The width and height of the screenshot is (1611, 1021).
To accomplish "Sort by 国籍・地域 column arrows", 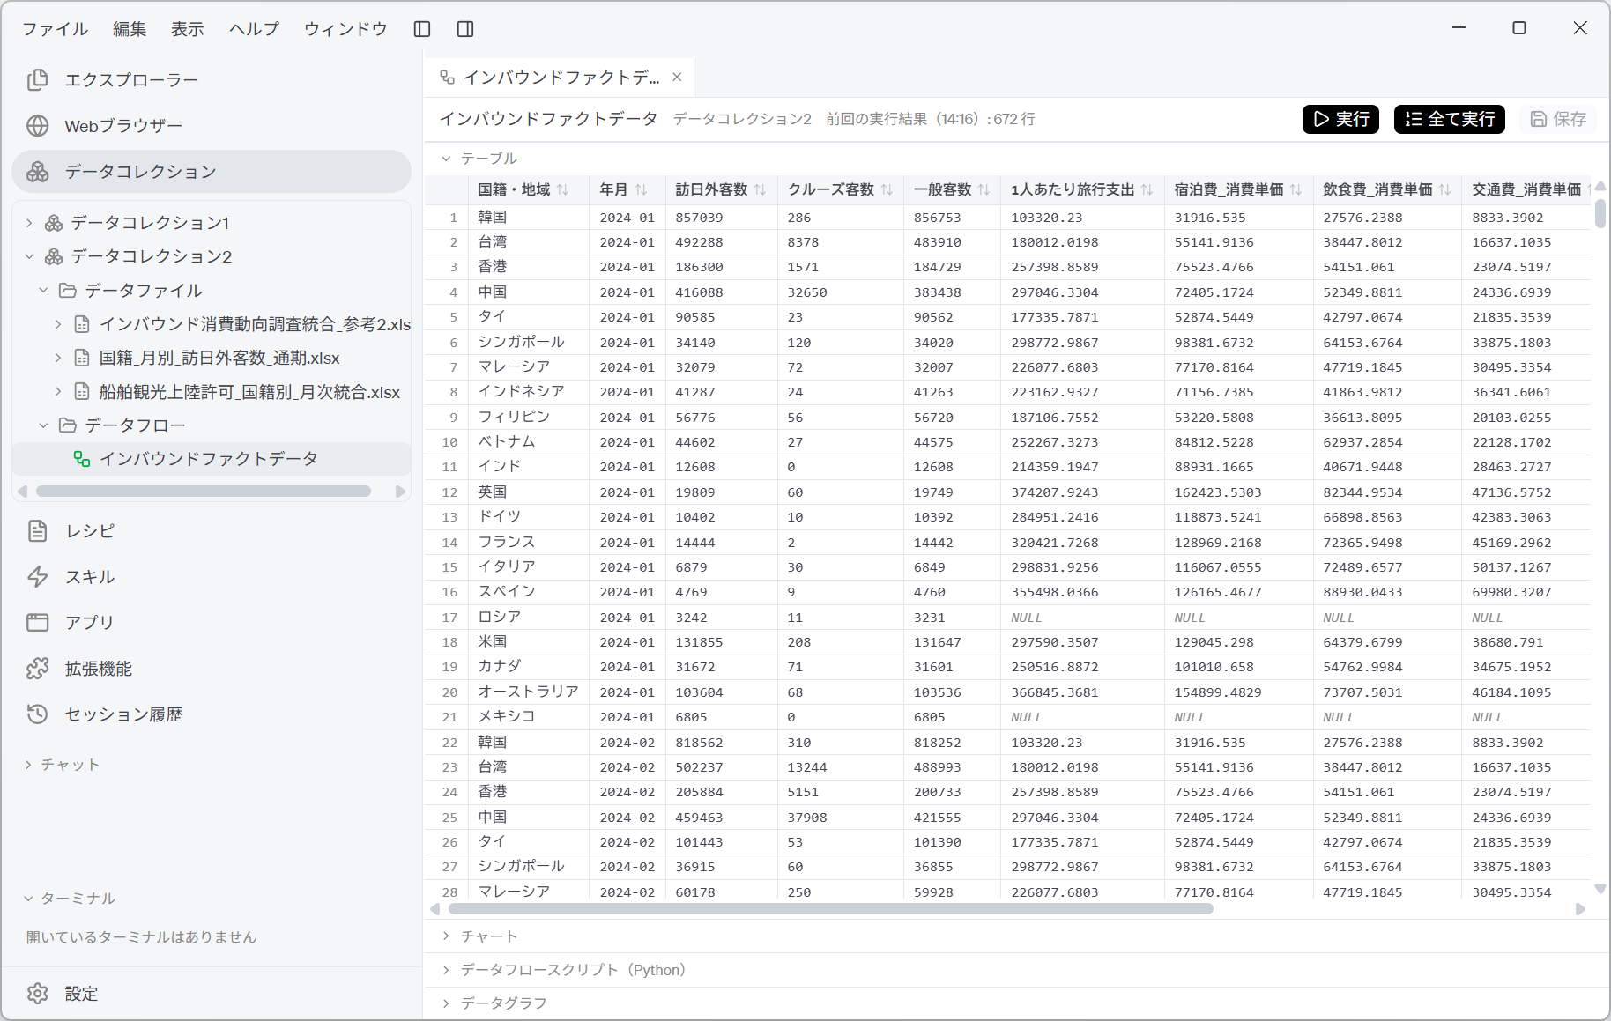I will tap(563, 190).
